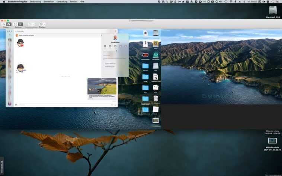Select the folder beside the S document
This screenshot has height=176, width=282.
click(145, 77)
